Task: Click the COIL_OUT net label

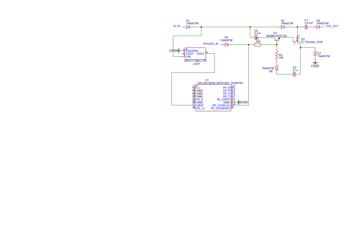Action: point(332,26)
